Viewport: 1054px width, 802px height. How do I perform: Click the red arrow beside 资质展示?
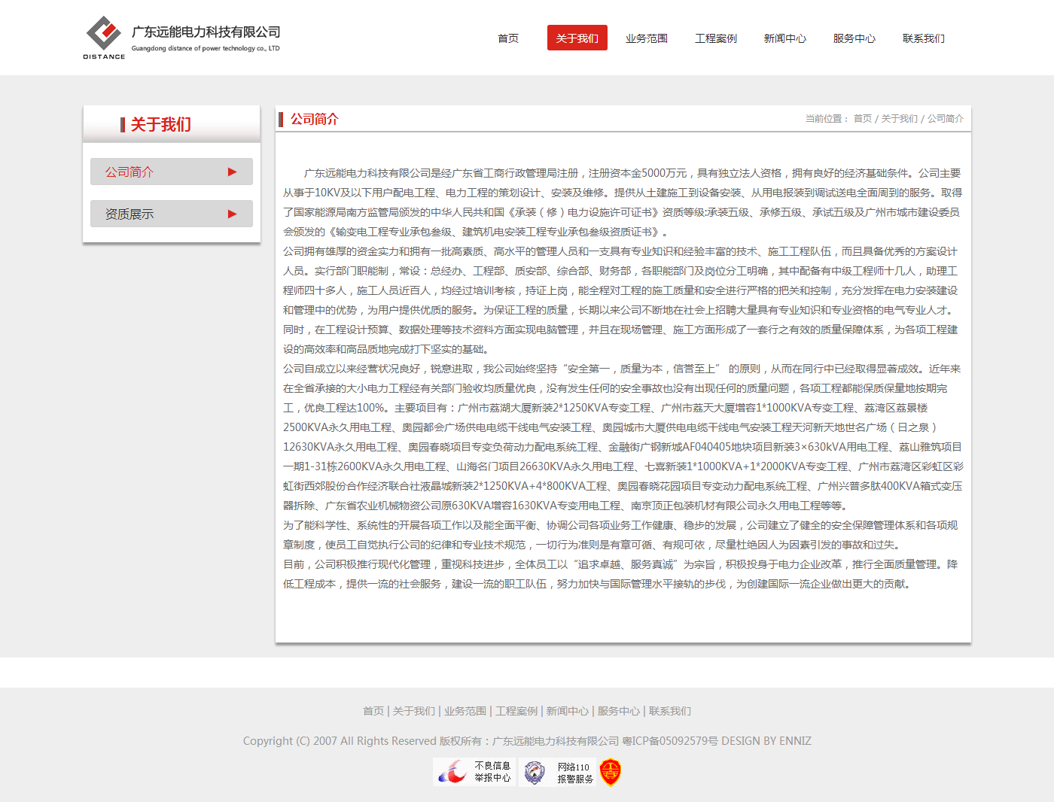point(232,214)
